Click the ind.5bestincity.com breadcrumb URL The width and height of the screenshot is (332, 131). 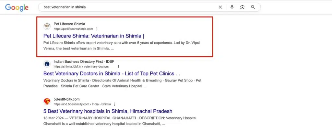click(x=82, y=104)
